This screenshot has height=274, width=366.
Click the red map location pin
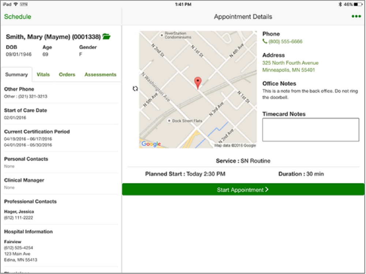tap(198, 83)
